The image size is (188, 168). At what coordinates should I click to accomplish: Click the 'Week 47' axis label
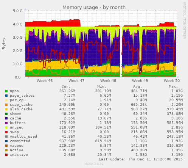pyautogui.click(x=76, y=81)
